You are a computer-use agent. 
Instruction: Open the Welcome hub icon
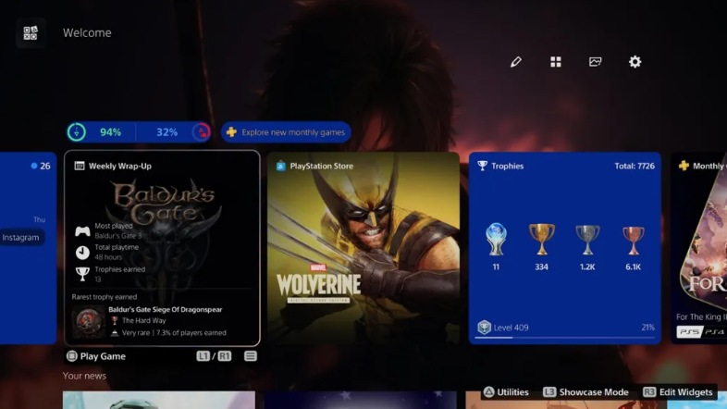point(31,33)
